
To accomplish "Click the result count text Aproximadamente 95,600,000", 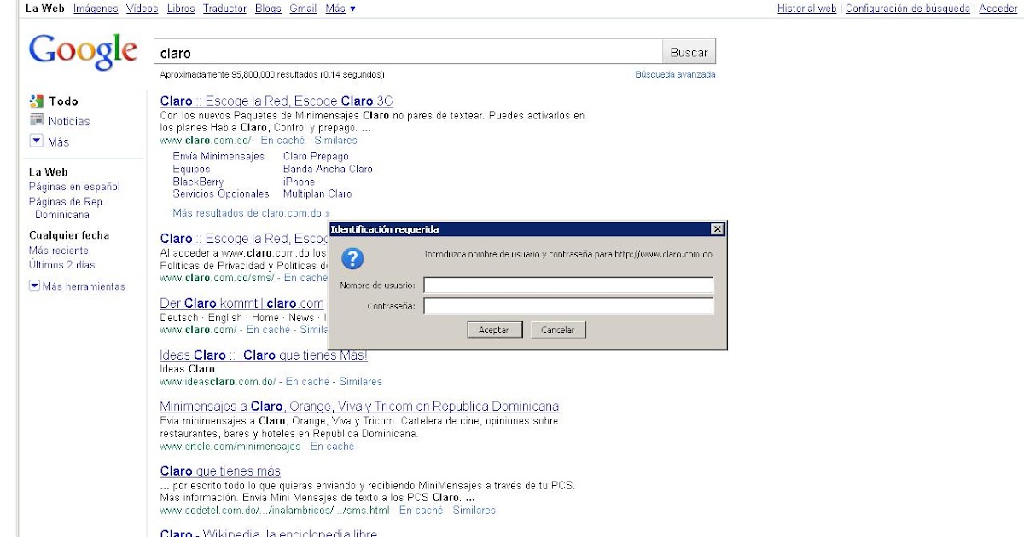I will pos(272,74).
